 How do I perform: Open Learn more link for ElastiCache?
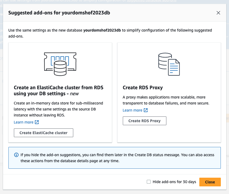23,122
